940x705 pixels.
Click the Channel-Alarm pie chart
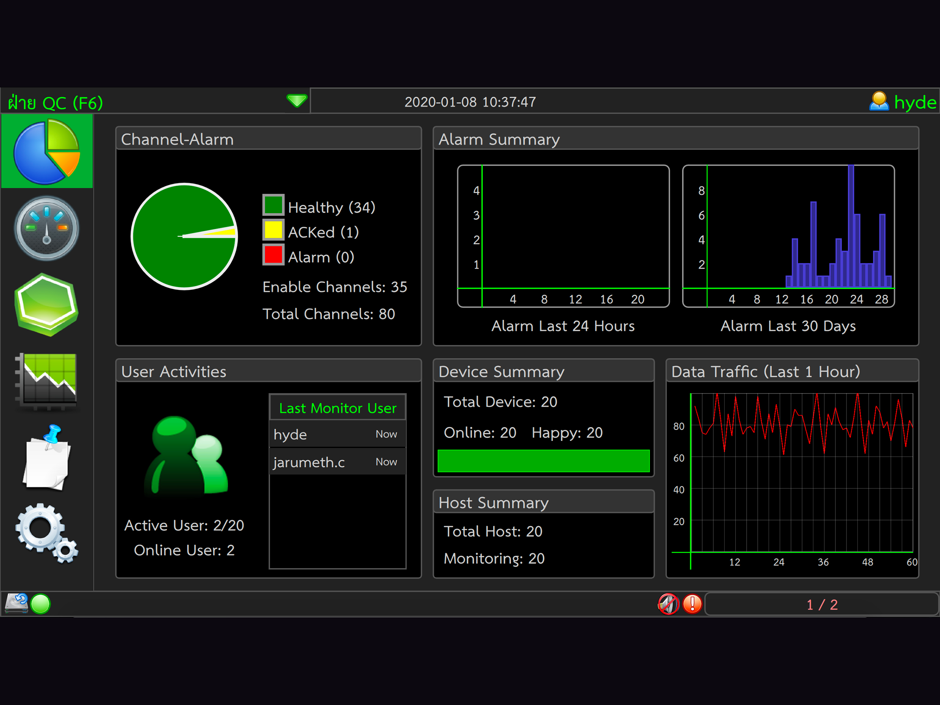[x=184, y=236]
